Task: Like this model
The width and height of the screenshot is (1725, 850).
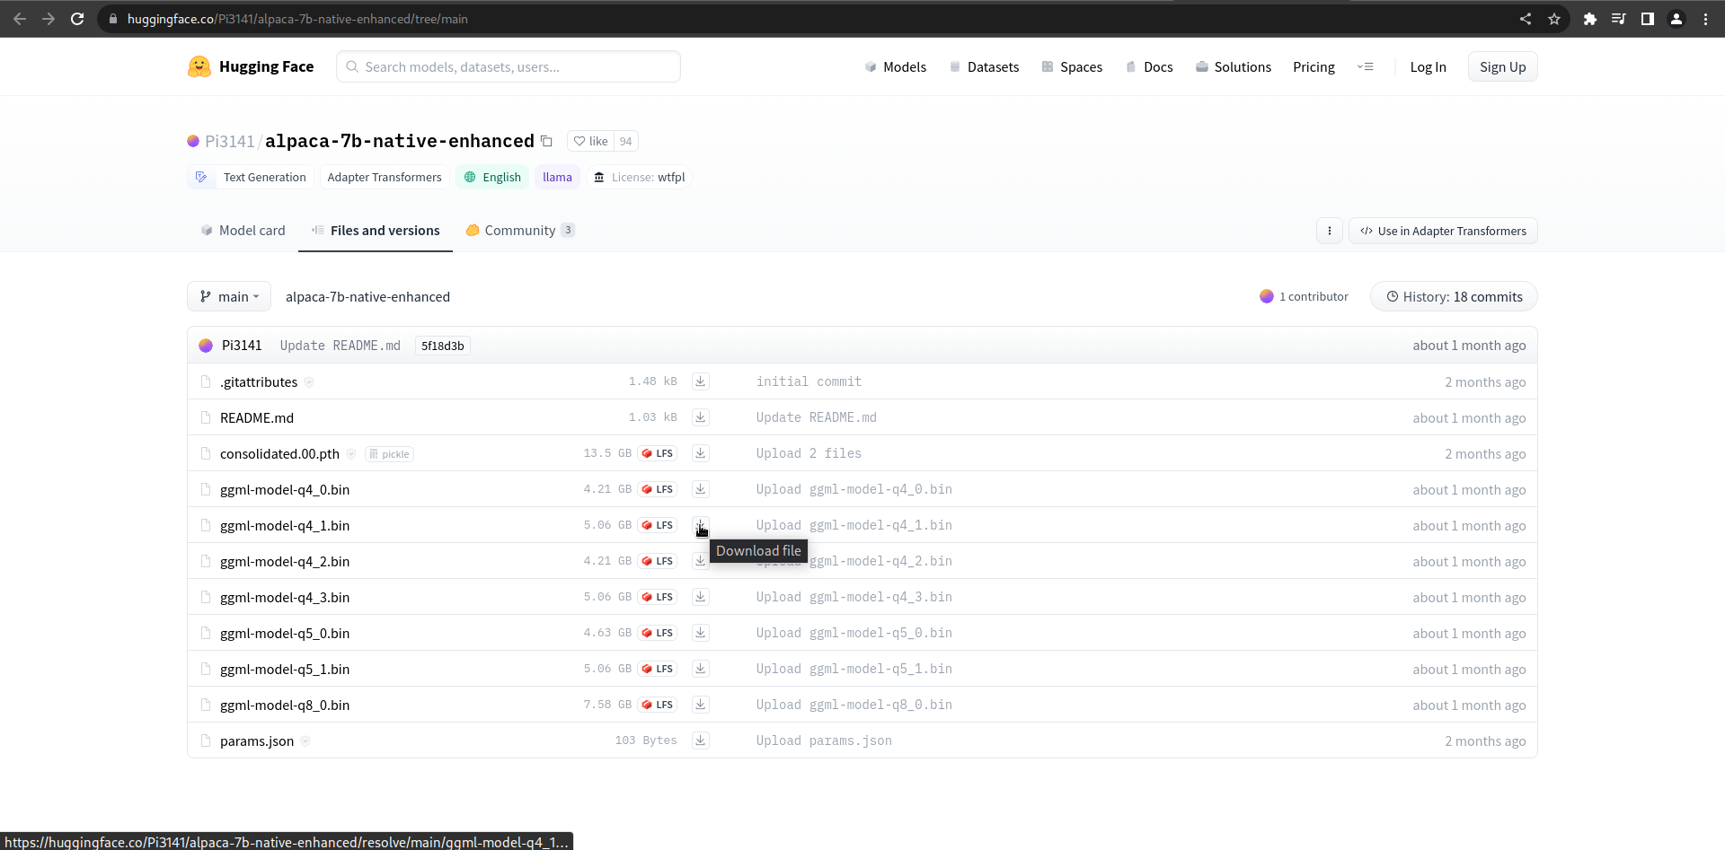Action: tap(590, 141)
